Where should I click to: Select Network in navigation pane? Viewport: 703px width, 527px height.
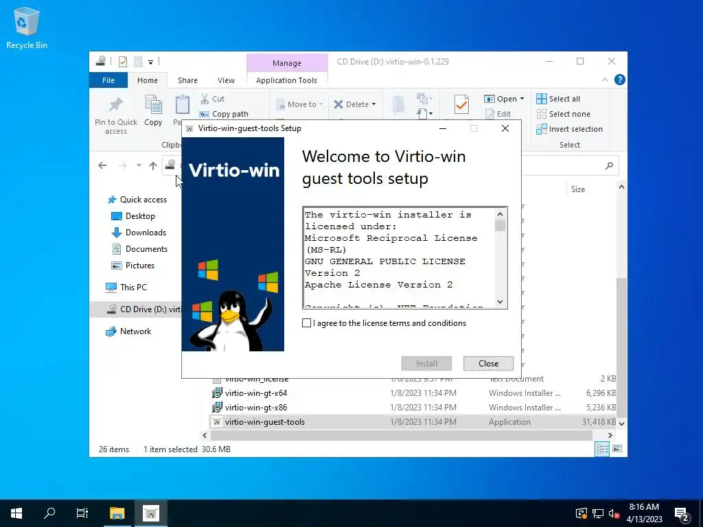[x=128, y=331]
